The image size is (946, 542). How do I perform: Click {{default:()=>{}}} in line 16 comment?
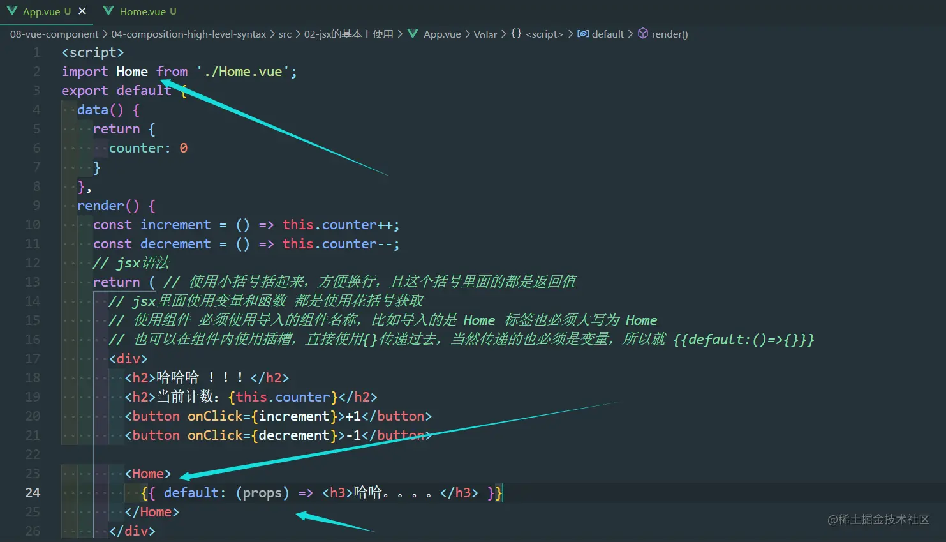(744, 340)
